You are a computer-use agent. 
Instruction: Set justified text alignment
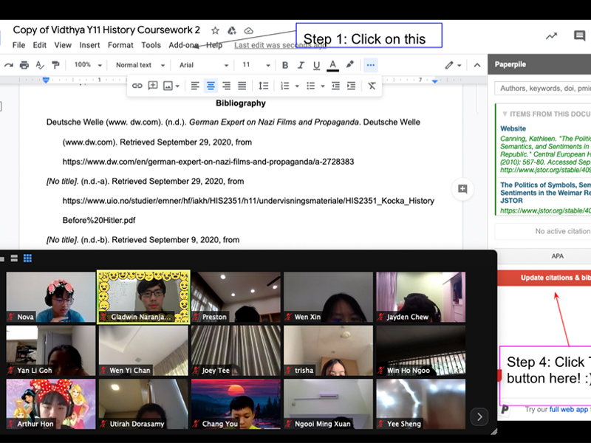click(242, 86)
